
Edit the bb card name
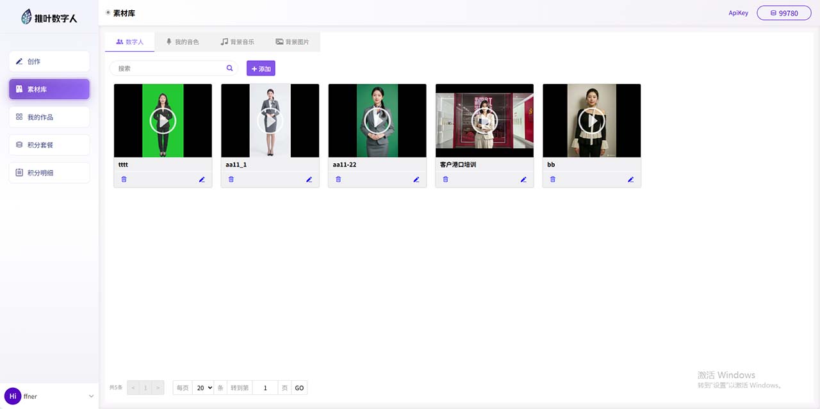click(630, 180)
